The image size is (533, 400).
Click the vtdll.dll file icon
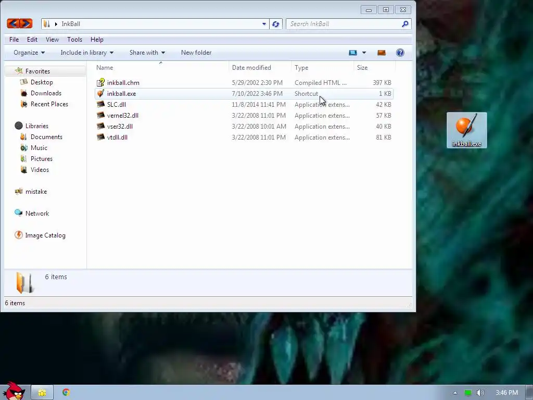click(x=100, y=137)
